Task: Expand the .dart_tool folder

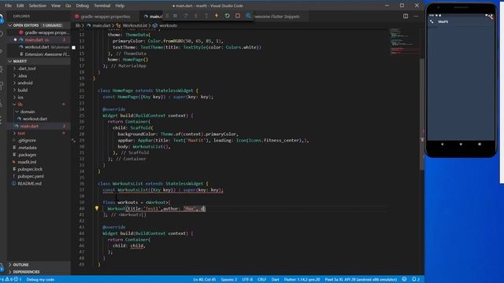Action: [27, 68]
